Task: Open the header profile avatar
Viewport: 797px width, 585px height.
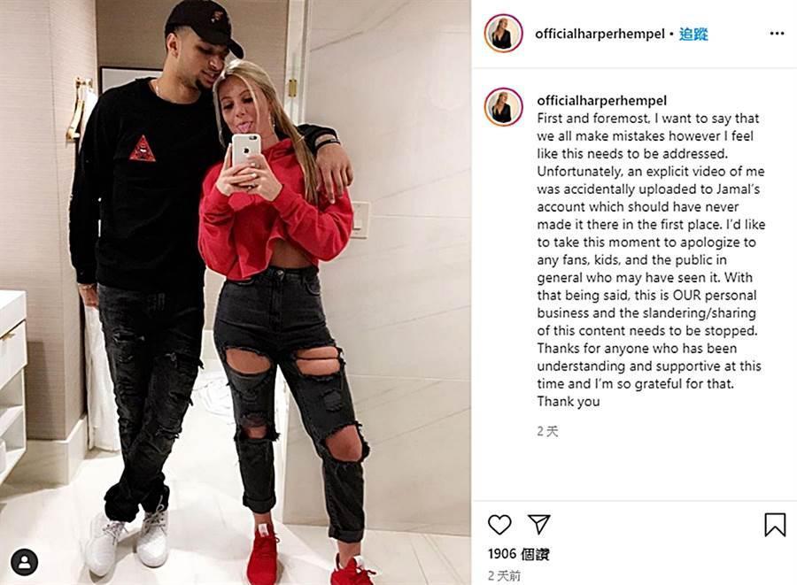Action: [x=503, y=34]
